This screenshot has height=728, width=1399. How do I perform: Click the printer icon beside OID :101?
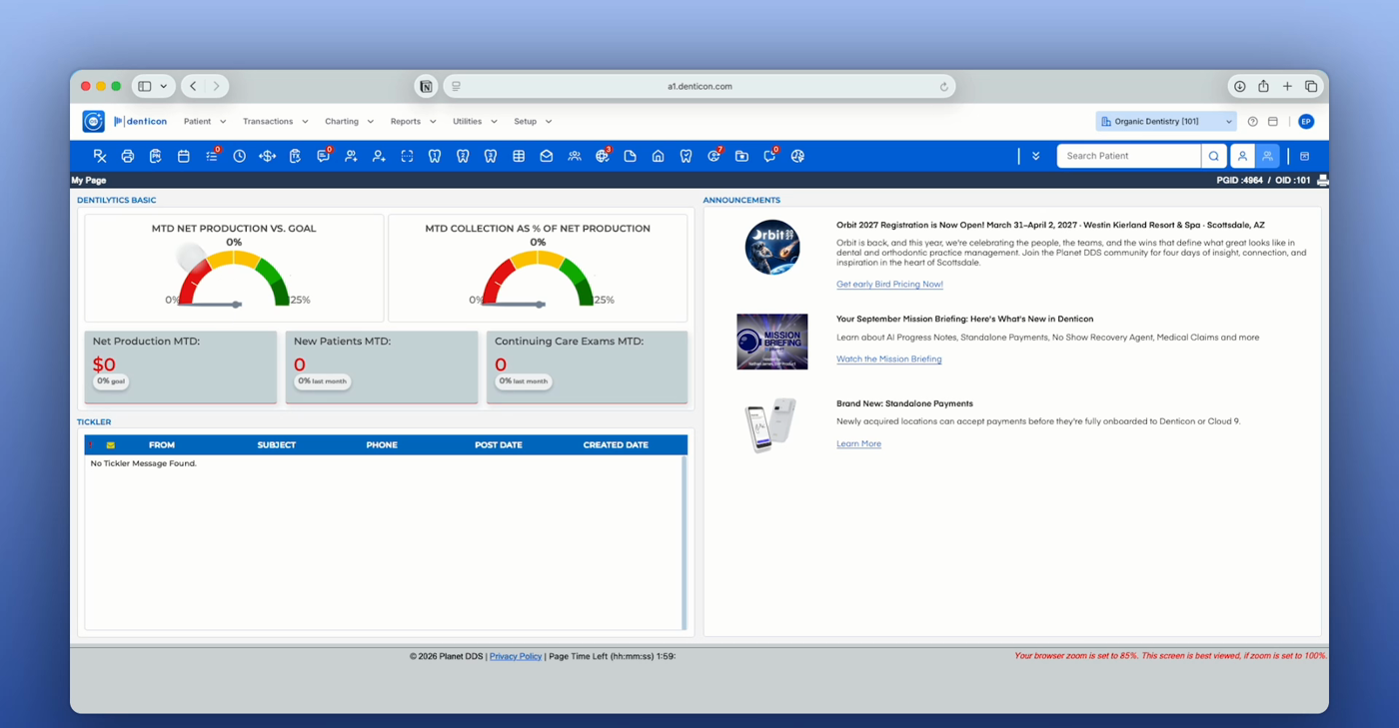[1323, 181]
